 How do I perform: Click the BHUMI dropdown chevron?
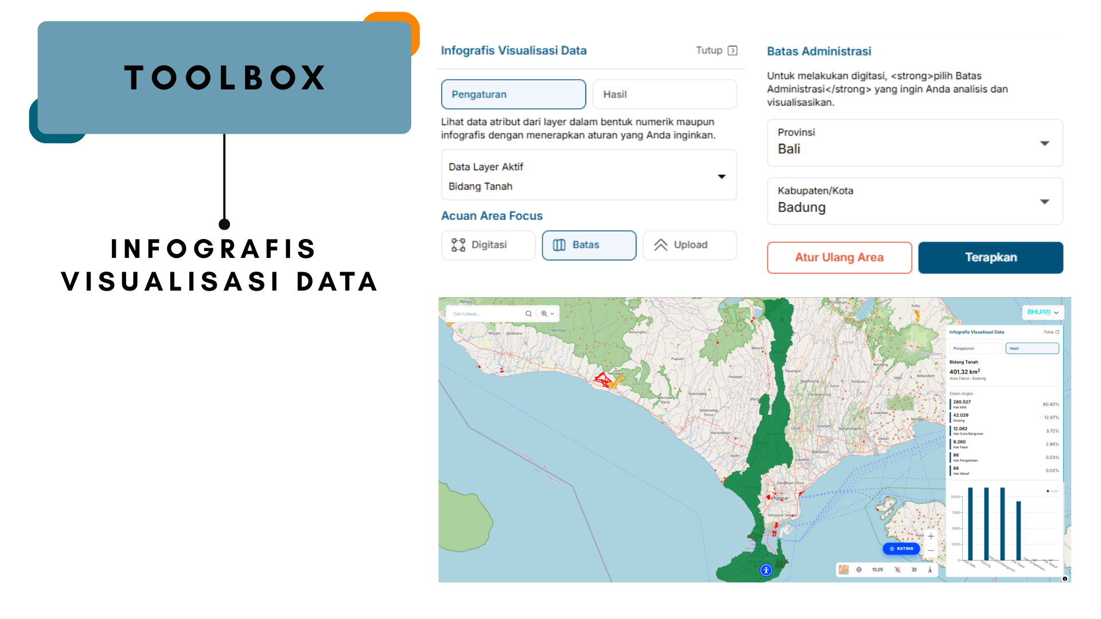pyautogui.click(x=1056, y=313)
